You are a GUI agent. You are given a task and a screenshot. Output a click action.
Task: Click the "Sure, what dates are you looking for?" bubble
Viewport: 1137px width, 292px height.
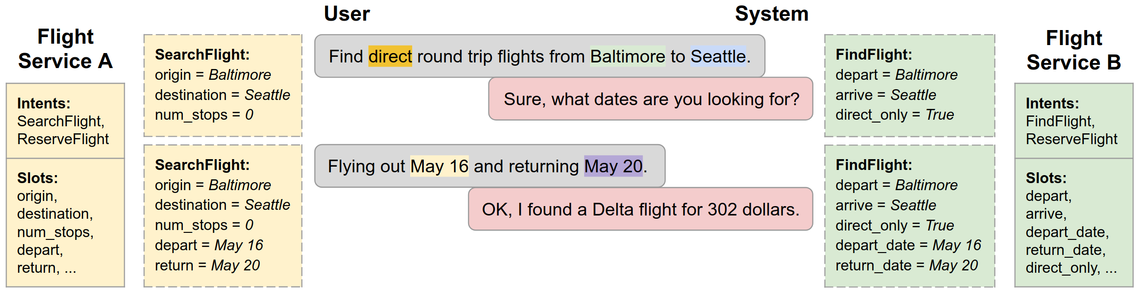pyautogui.click(x=651, y=99)
